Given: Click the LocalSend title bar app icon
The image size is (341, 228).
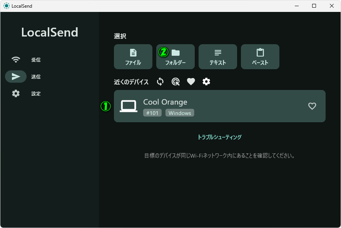Looking at the screenshot, I should coord(7,6).
